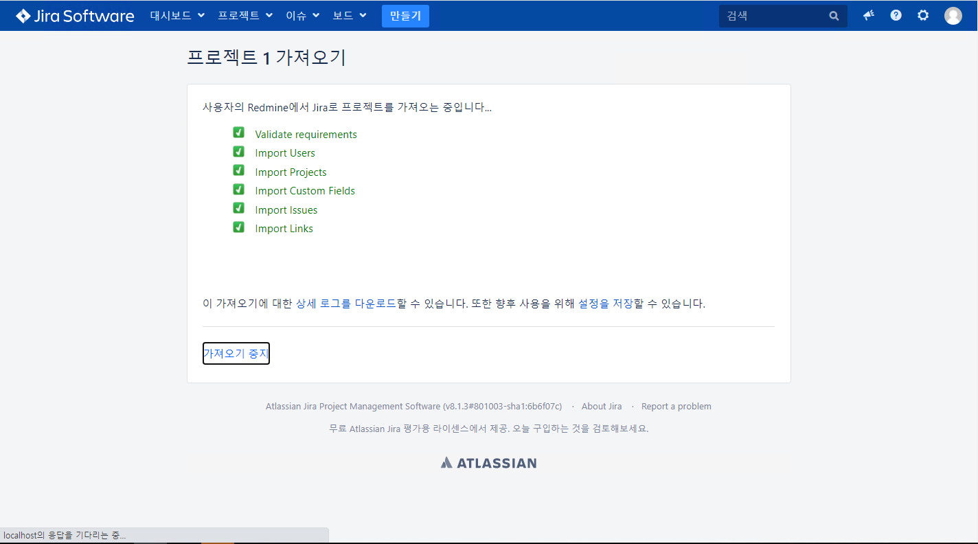Select the Validate requirements step text
The height and width of the screenshot is (544, 978).
pyautogui.click(x=306, y=135)
